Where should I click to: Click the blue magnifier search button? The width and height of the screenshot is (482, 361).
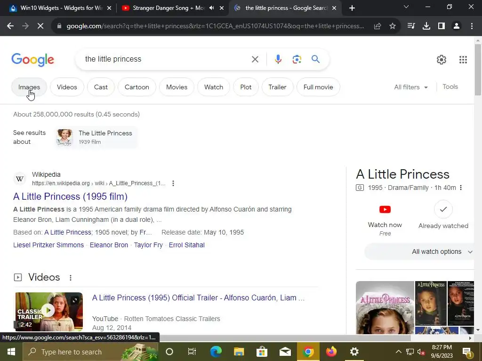tap(316, 59)
